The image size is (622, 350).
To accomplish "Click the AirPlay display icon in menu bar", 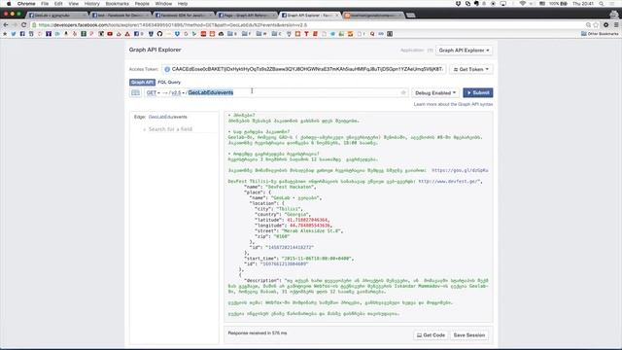I will (x=503, y=4).
